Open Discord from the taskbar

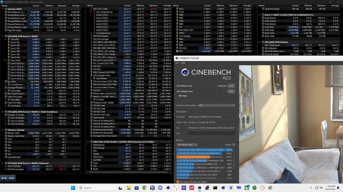click(x=160, y=188)
